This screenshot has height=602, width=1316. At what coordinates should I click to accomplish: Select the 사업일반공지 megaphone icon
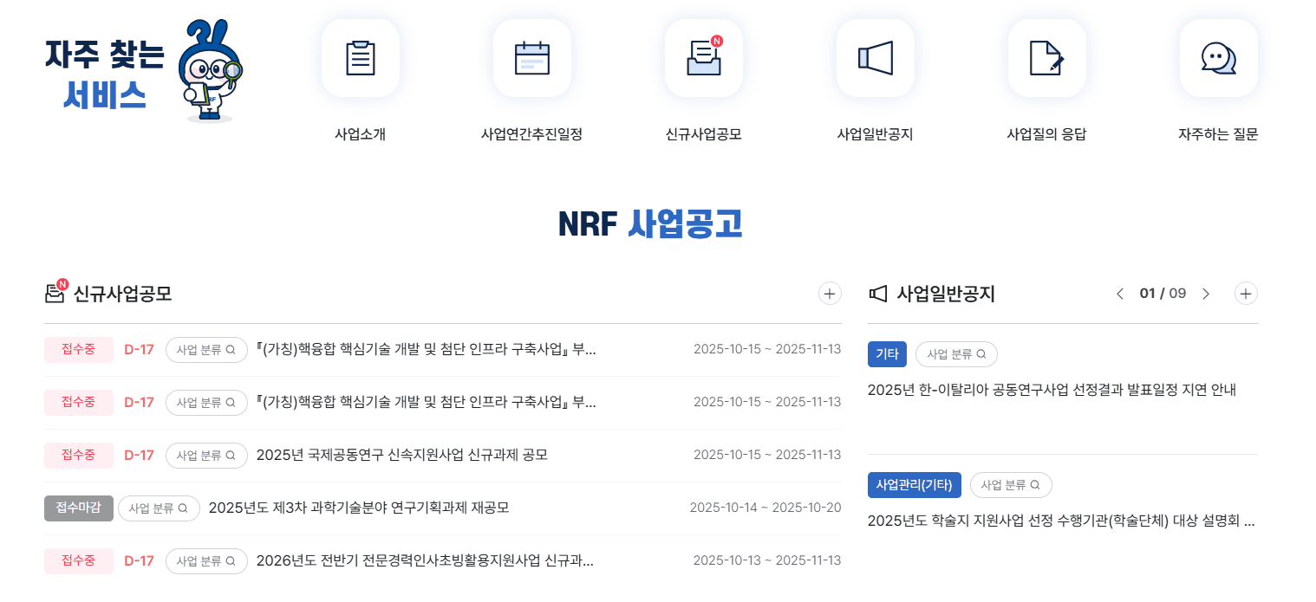876,57
